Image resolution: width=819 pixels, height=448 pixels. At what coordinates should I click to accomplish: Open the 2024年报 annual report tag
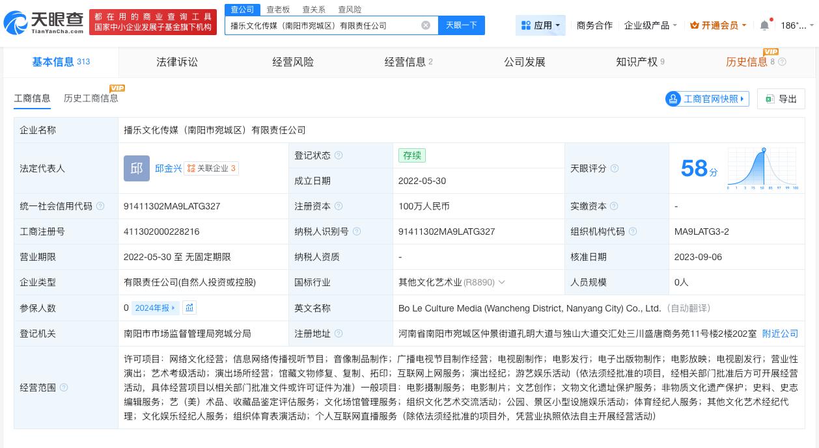point(155,308)
